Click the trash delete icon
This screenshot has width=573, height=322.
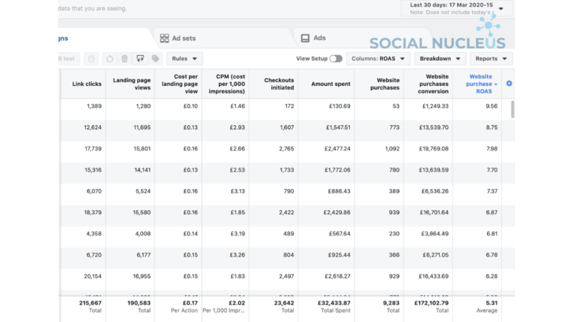[124, 58]
